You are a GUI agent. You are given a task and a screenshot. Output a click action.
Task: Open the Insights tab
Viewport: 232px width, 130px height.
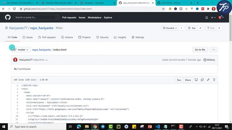click(120, 37)
